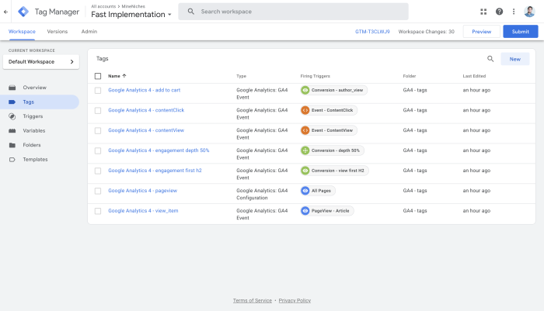Click the Templates sidebar icon

pyautogui.click(x=12, y=159)
